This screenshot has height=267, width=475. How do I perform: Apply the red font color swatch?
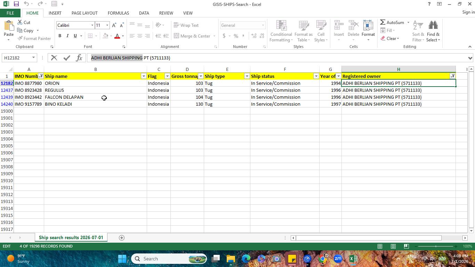pos(117,36)
